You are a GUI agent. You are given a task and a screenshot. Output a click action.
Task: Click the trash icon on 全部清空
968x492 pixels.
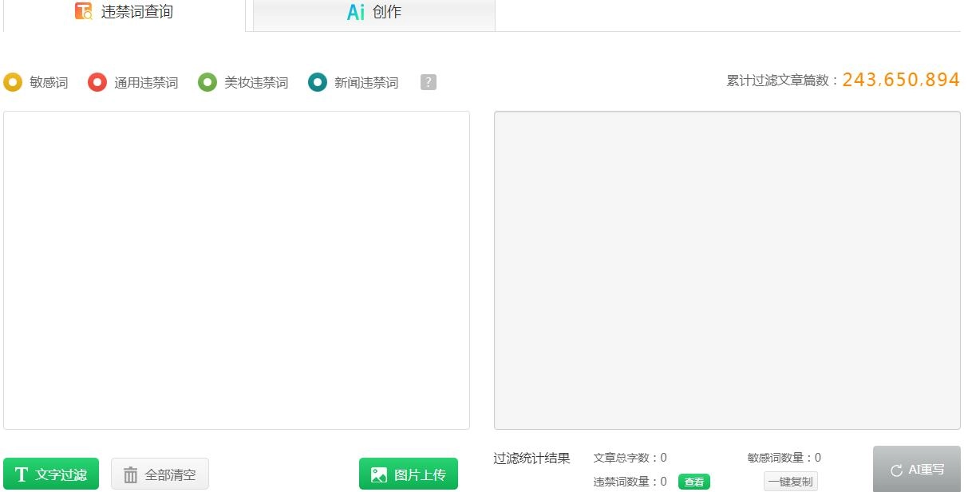point(128,473)
